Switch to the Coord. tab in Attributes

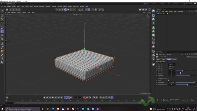pyautogui.click(x=163, y=59)
